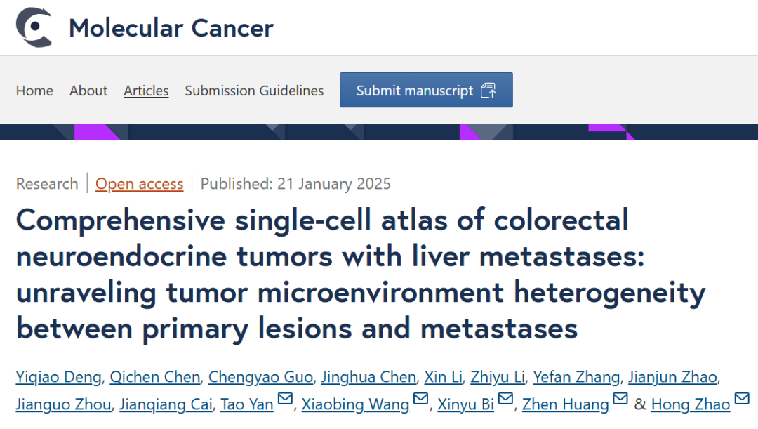Viewport: 758px width, 429px height.
Task: Select author name Jianjun Zhao
Action: pyautogui.click(x=672, y=377)
